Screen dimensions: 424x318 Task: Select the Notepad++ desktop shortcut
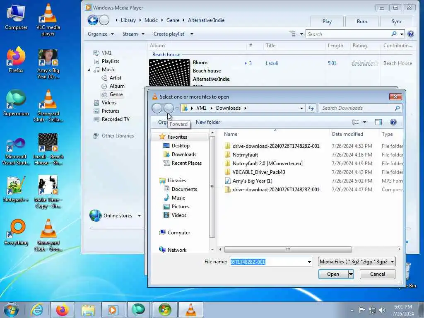pyautogui.click(x=16, y=189)
